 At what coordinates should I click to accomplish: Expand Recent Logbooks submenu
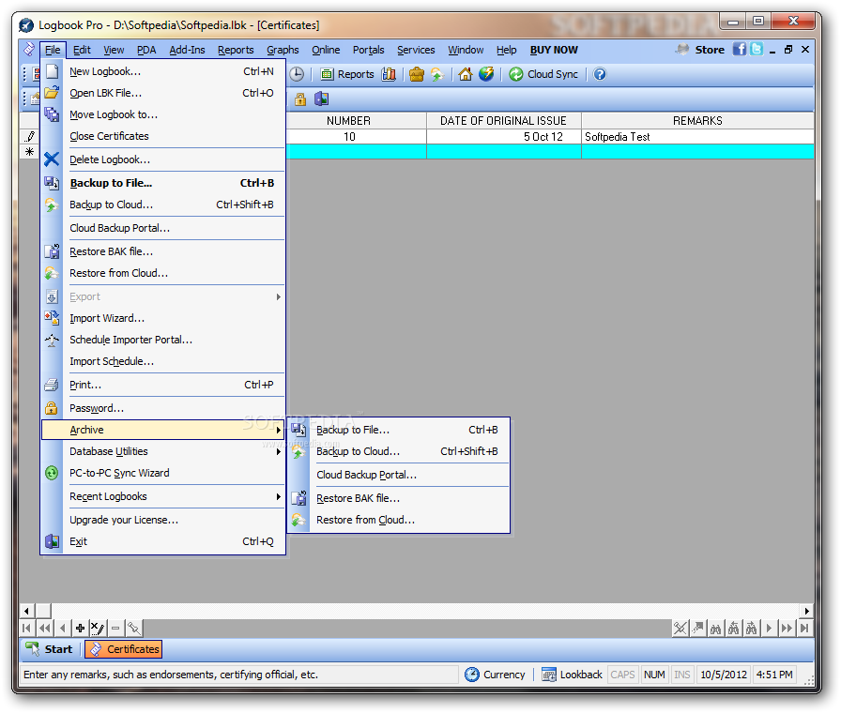[x=162, y=497]
